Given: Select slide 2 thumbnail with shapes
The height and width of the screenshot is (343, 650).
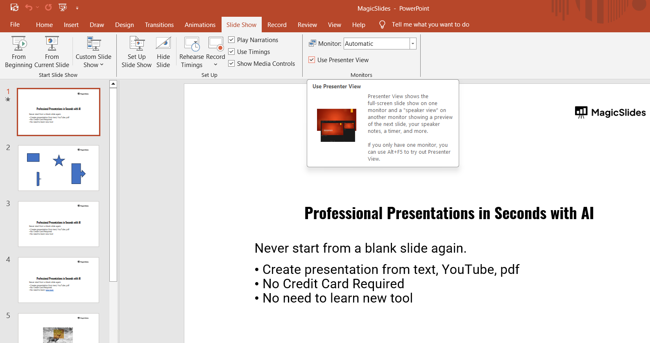Looking at the screenshot, I should 59,168.
